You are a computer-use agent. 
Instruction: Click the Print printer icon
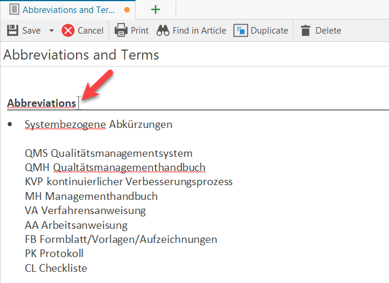point(121,31)
